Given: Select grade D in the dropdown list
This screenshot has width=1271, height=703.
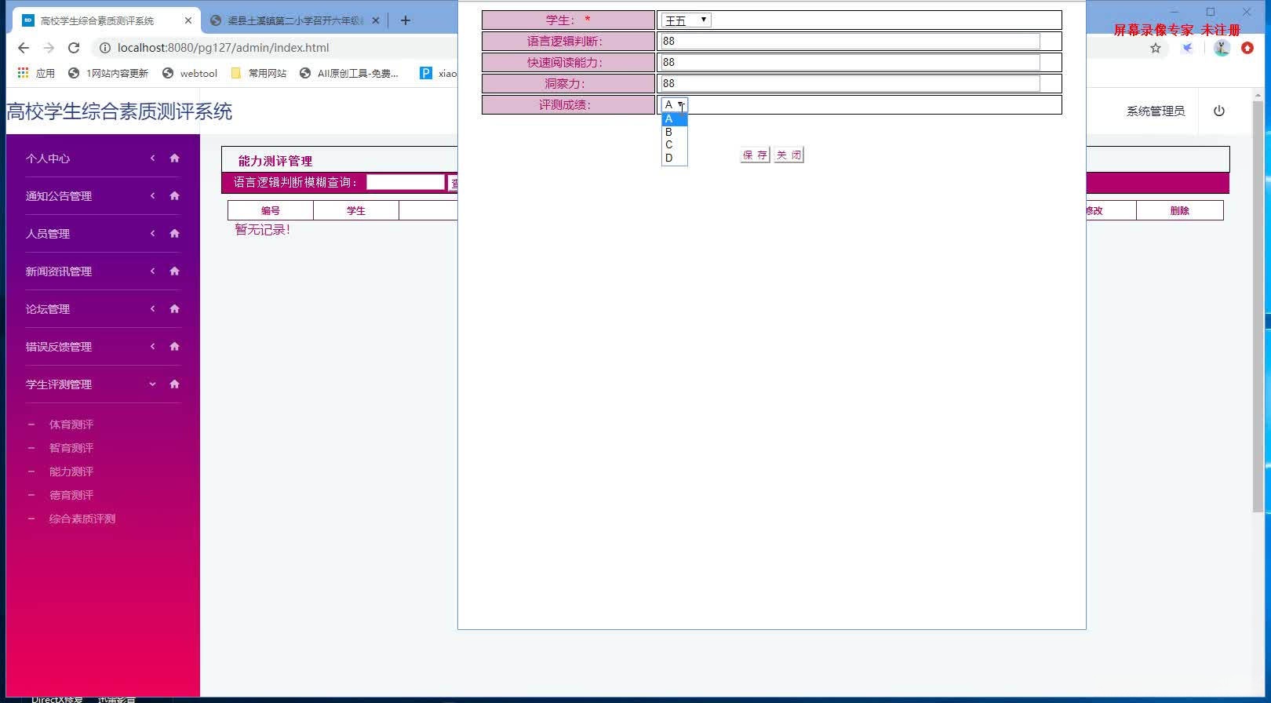Looking at the screenshot, I should (675, 158).
